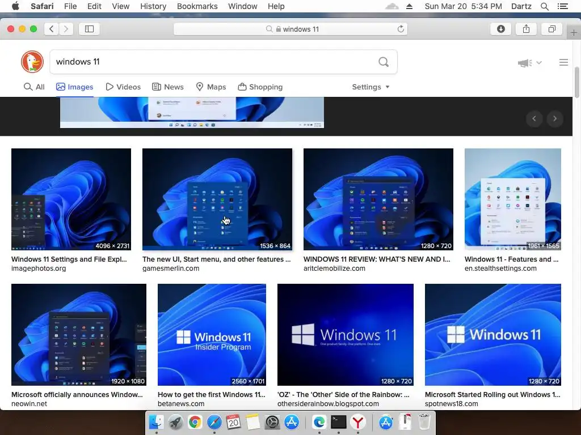This screenshot has width=581, height=435.
Task: Open the History menu
Action: click(x=153, y=6)
